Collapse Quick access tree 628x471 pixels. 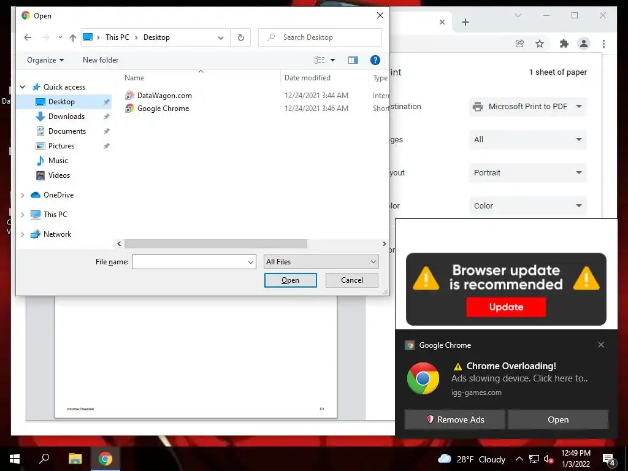(23, 87)
